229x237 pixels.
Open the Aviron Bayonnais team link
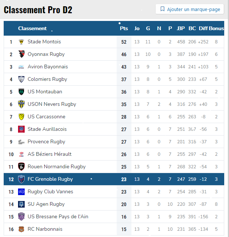[x=47, y=67]
